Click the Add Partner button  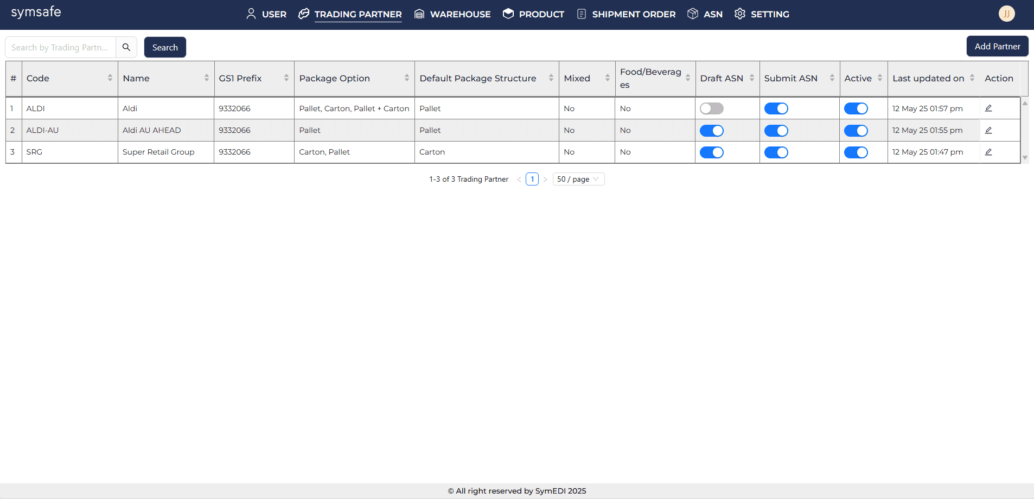click(x=997, y=47)
